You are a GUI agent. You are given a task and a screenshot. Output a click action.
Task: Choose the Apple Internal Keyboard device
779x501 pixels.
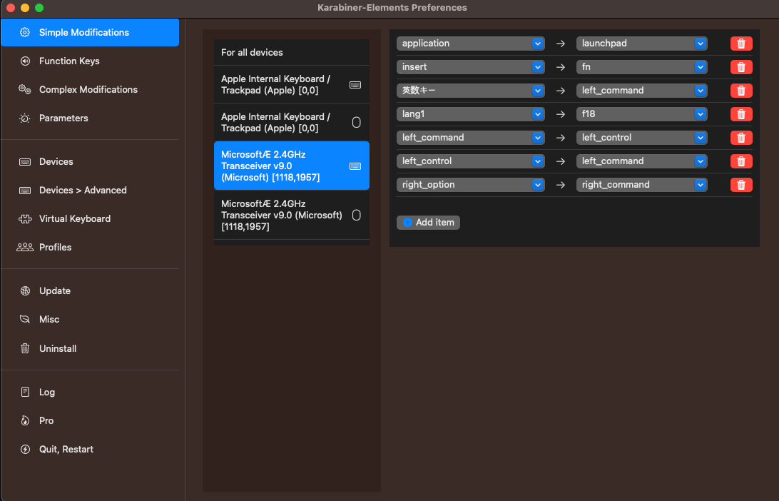[291, 85]
